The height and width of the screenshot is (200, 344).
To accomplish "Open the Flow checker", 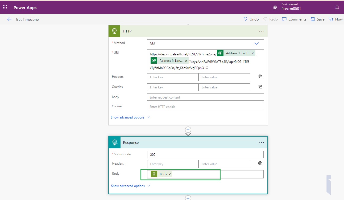I will pos(336,19).
